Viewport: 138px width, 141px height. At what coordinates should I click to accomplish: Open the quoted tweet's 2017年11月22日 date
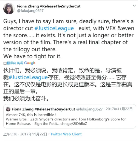[119, 109]
